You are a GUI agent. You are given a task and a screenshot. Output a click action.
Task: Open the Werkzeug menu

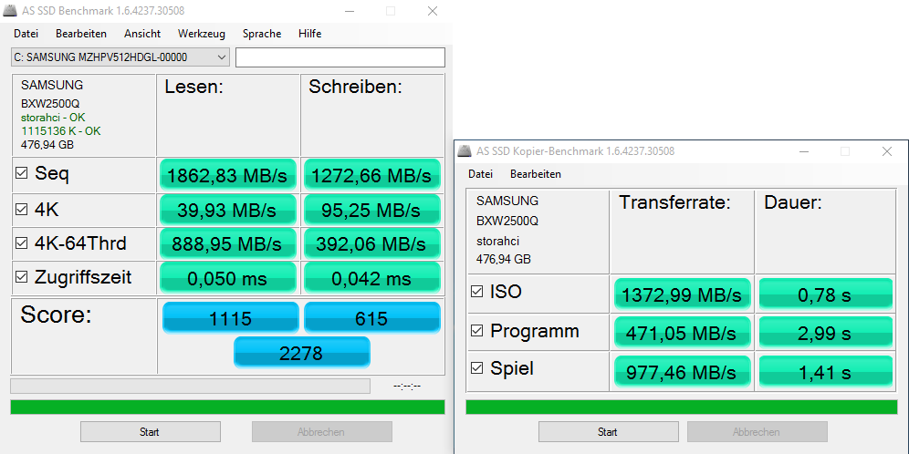[201, 34]
